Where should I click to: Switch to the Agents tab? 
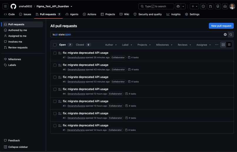[72, 14]
